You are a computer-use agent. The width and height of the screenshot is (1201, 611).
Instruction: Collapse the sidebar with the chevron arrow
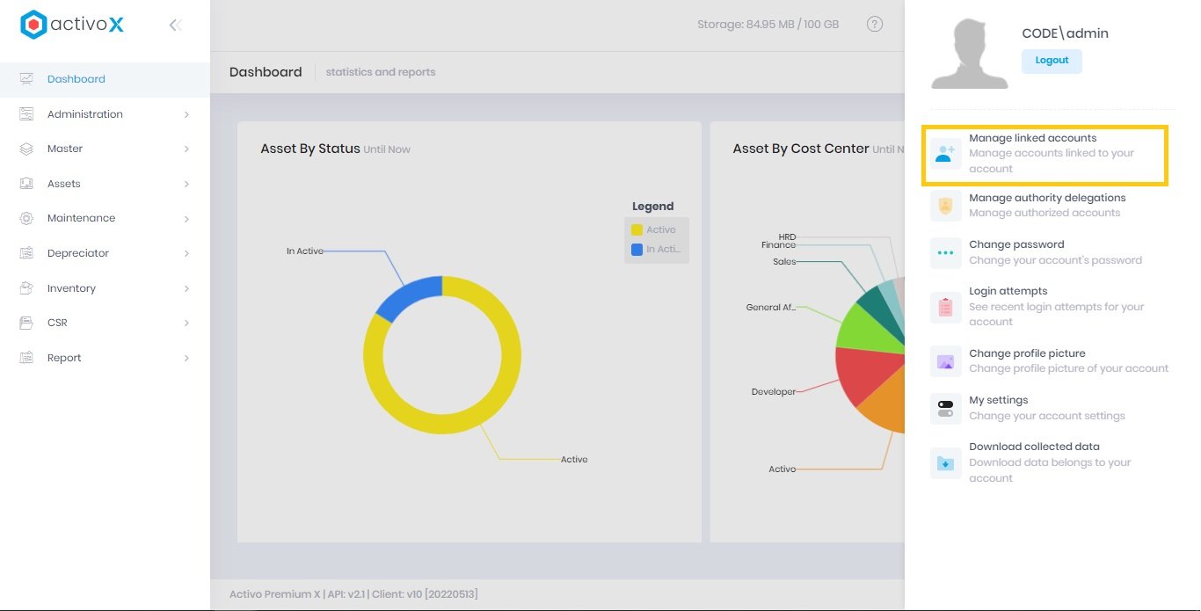[175, 25]
